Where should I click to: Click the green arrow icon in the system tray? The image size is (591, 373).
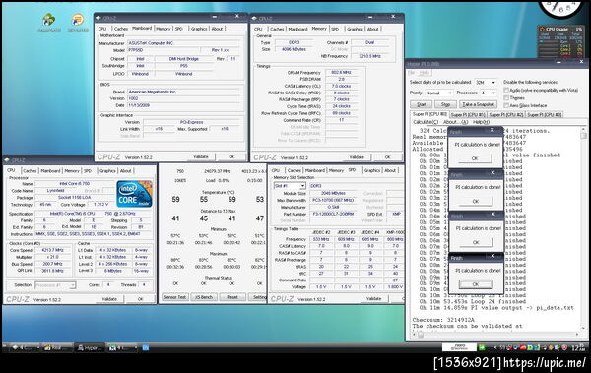click(x=482, y=347)
